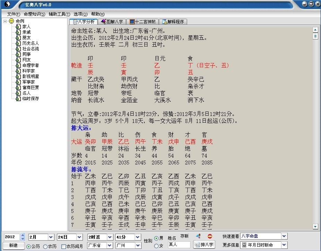
Task: Click the folder icon beside 科学家
Action: tap(18, 71)
